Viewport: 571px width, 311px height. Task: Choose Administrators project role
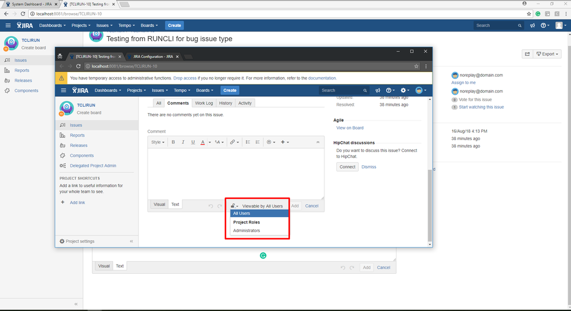coord(259,230)
